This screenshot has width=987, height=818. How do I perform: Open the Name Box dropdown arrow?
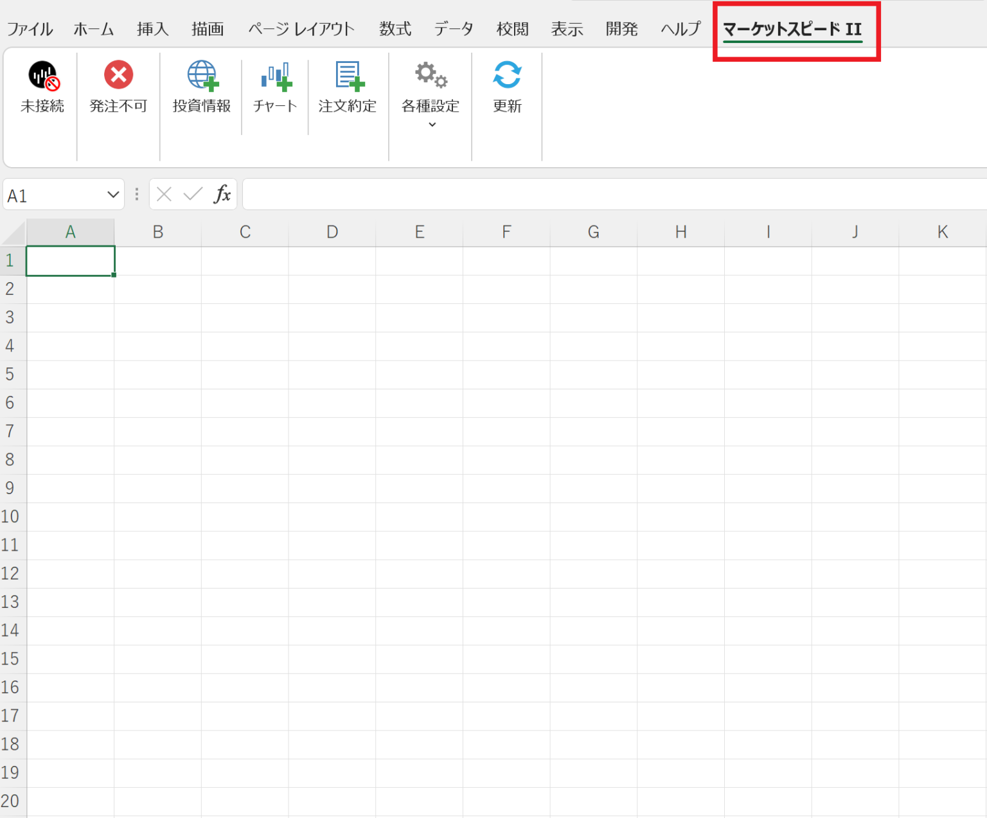click(113, 195)
